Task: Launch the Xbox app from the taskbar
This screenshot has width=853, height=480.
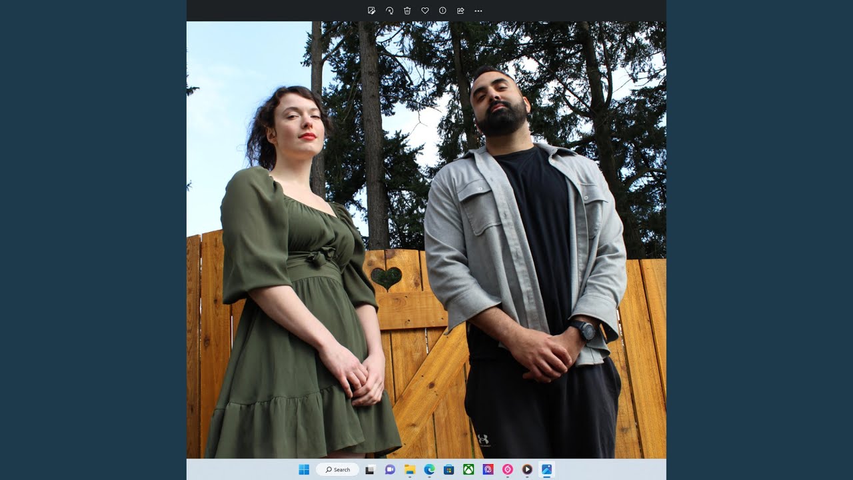Action: coord(468,469)
